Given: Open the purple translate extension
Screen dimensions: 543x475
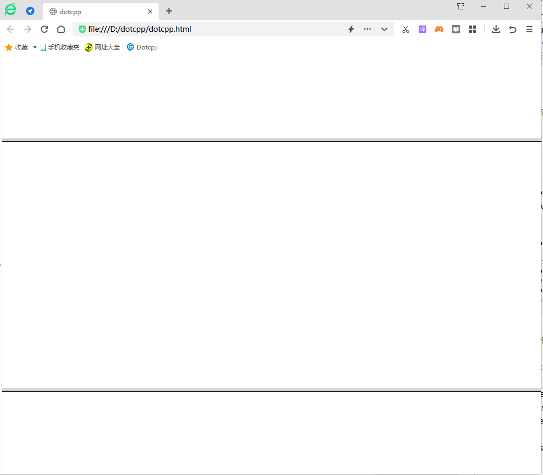Looking at the screenshot, I should coord(423,29).
